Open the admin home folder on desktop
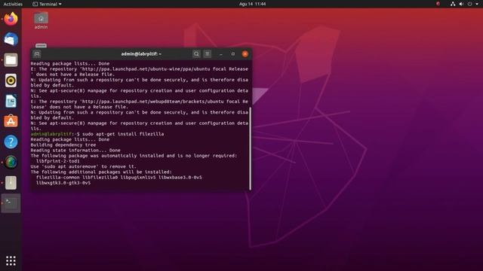 pos(41,20)
